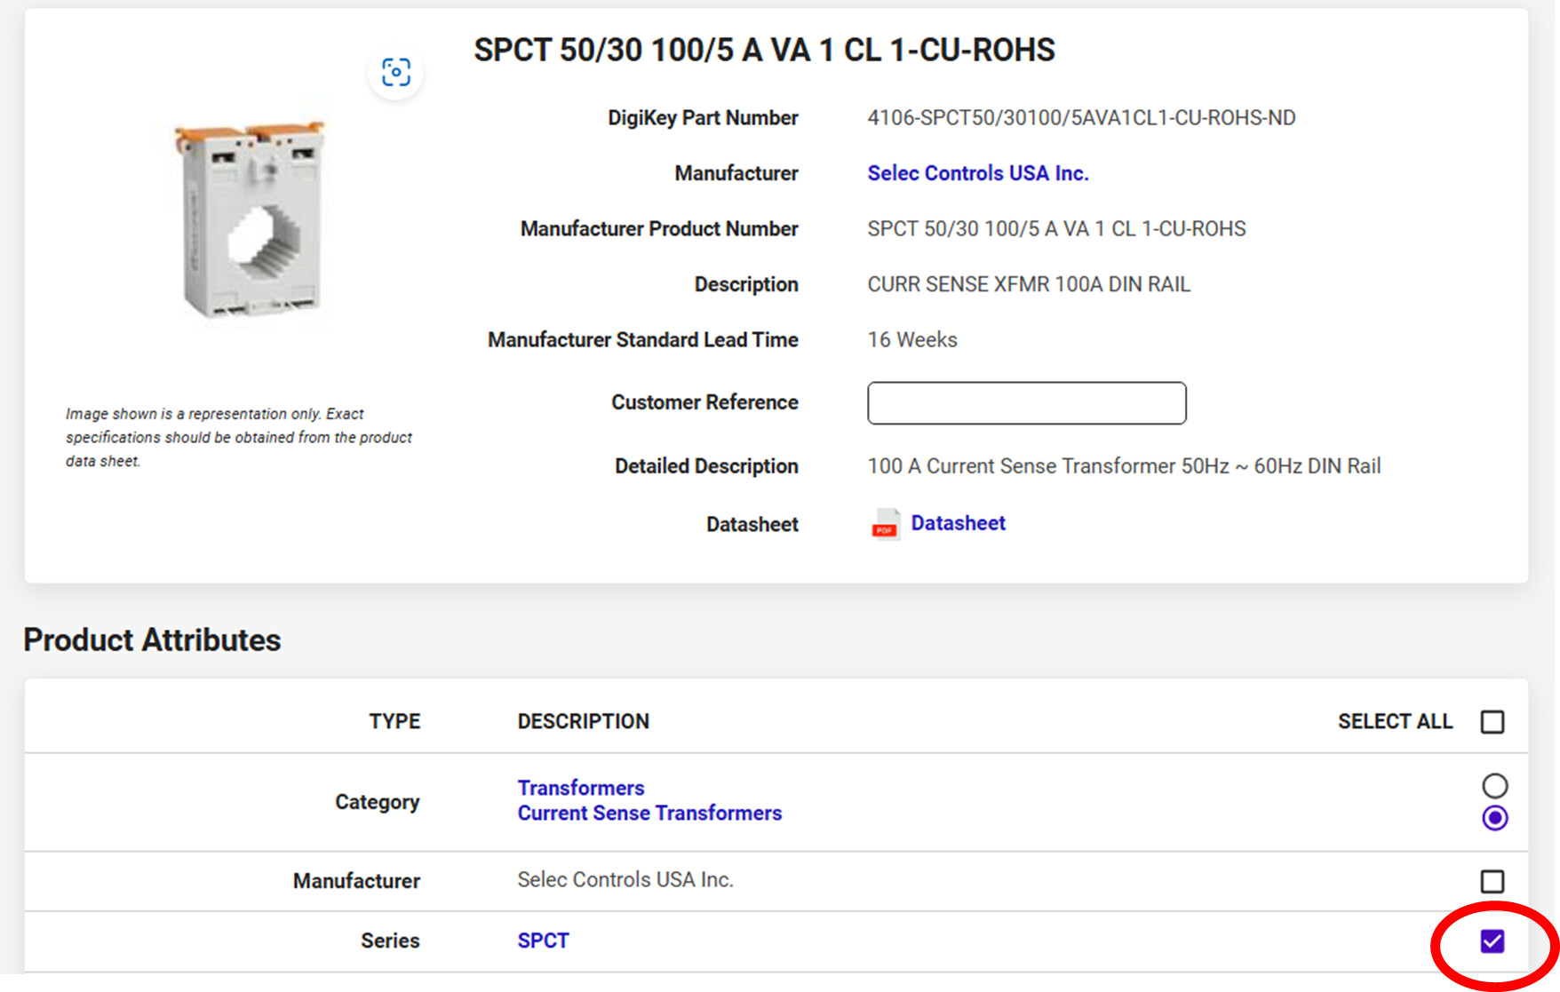Open the PDF datasheet icon

[885, 524]
